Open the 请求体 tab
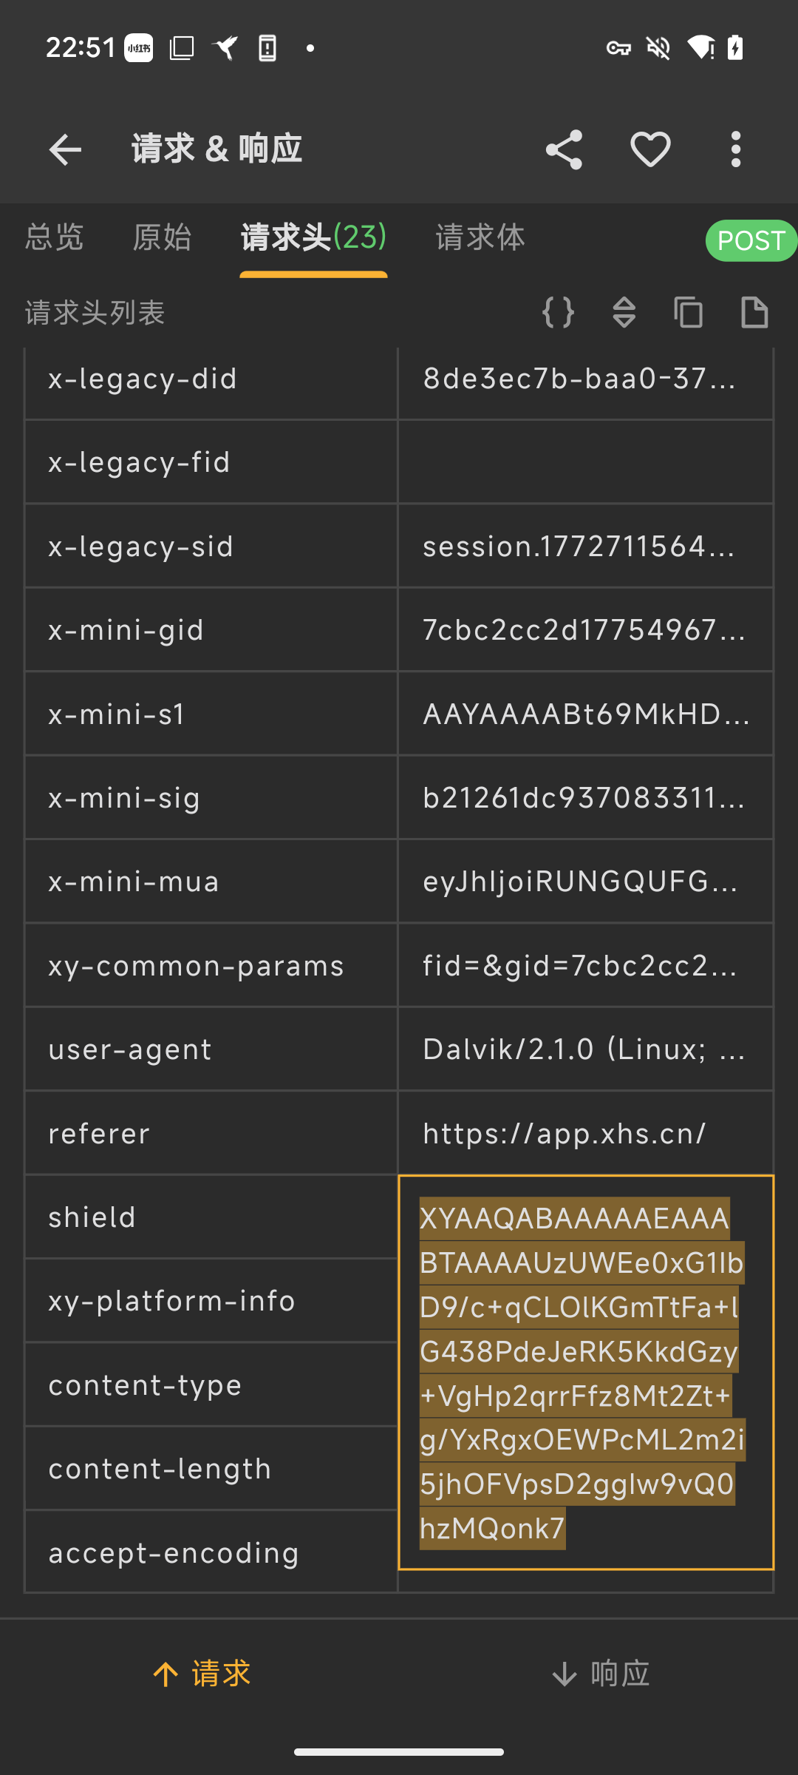The image size is (798, 1775). [480, 238]
